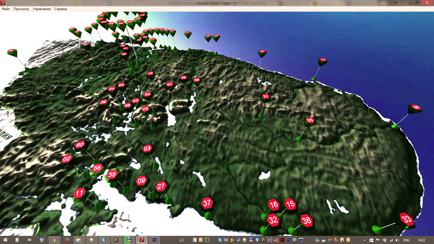Select the red map marker labeled 37

(x=207, y=203)
